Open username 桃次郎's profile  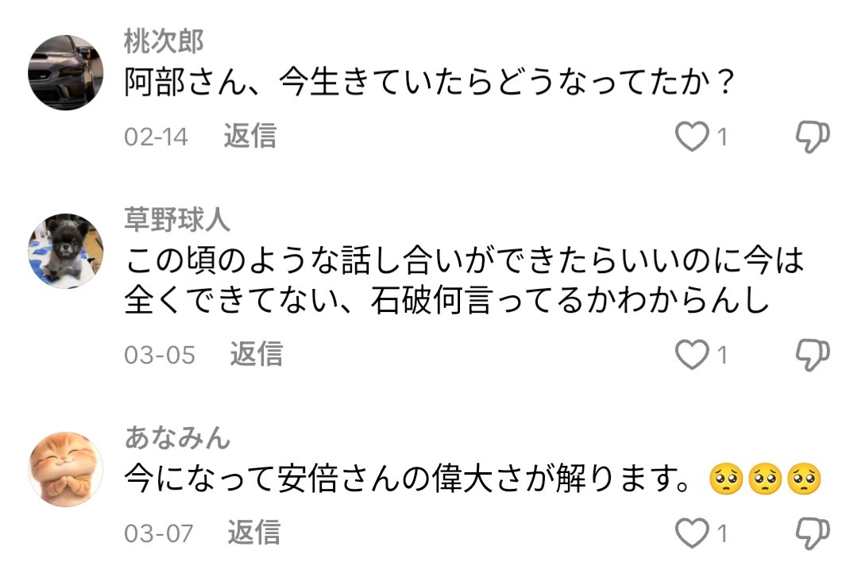tap(164, 41)
